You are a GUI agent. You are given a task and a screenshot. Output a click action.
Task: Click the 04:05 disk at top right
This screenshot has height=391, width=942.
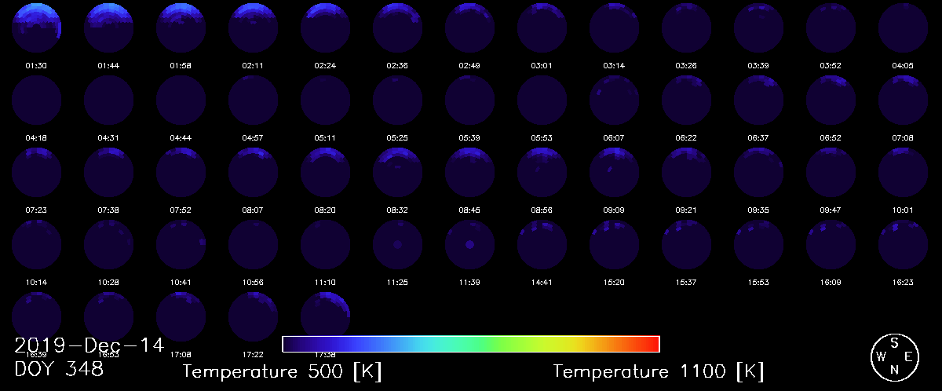pyautogui.click(x=903, y=27)
